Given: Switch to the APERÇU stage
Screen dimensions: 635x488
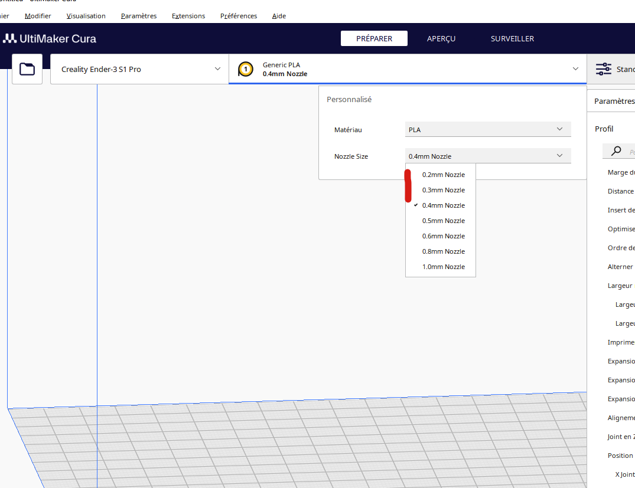Looking at the screenshot, I should (441, 38).
